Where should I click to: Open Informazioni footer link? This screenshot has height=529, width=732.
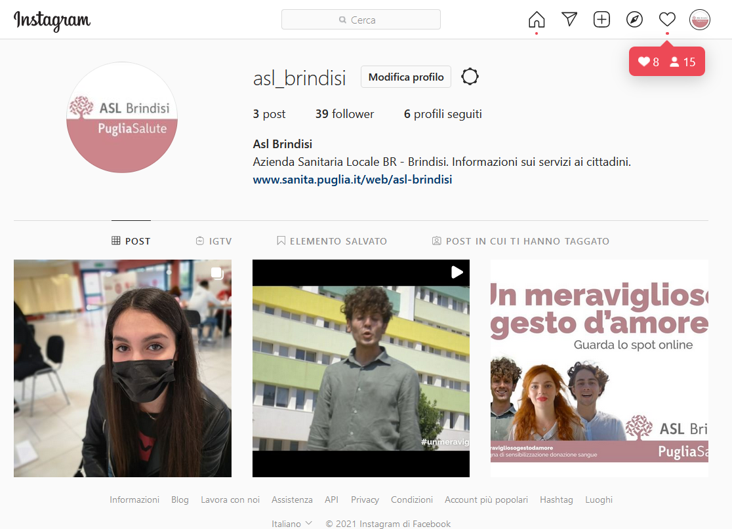pyautogui.click(x=134, y=500)
